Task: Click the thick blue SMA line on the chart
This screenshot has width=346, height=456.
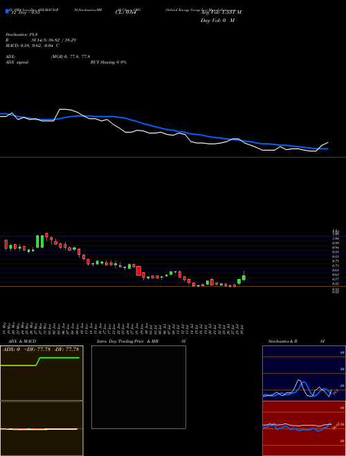Action: tap(163, 129)
